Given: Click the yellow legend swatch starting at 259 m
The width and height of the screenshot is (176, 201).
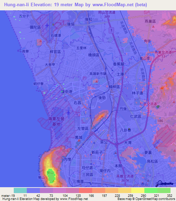Looking at the screenshot, I should click(138, 191).
